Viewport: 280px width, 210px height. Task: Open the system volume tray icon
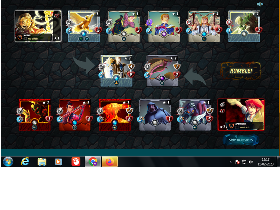251,162
